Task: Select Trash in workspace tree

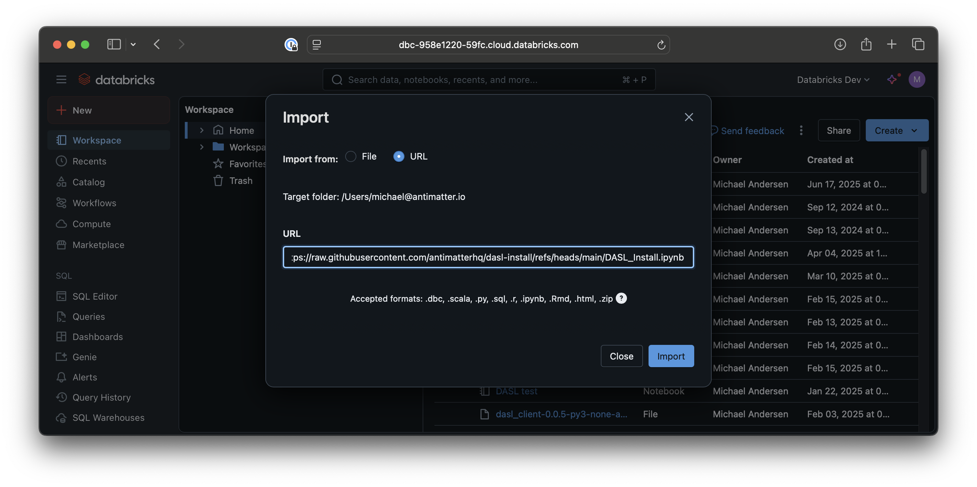Action: point(241,181)
